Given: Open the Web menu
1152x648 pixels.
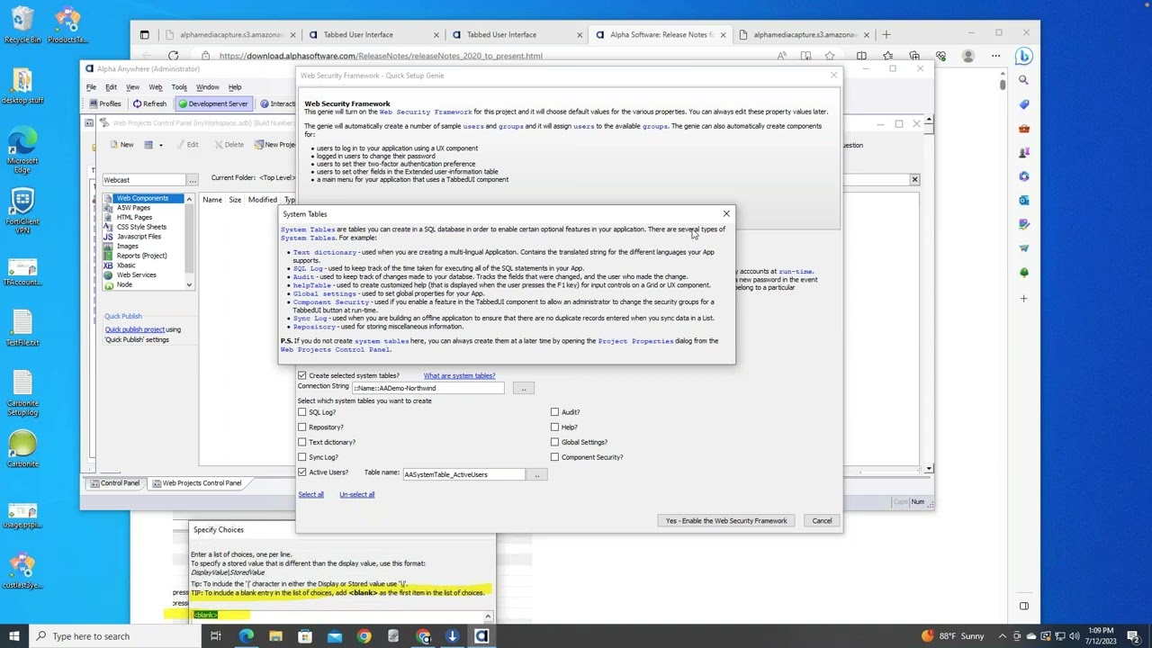Looking at the screenshot, I should point(156,87).
